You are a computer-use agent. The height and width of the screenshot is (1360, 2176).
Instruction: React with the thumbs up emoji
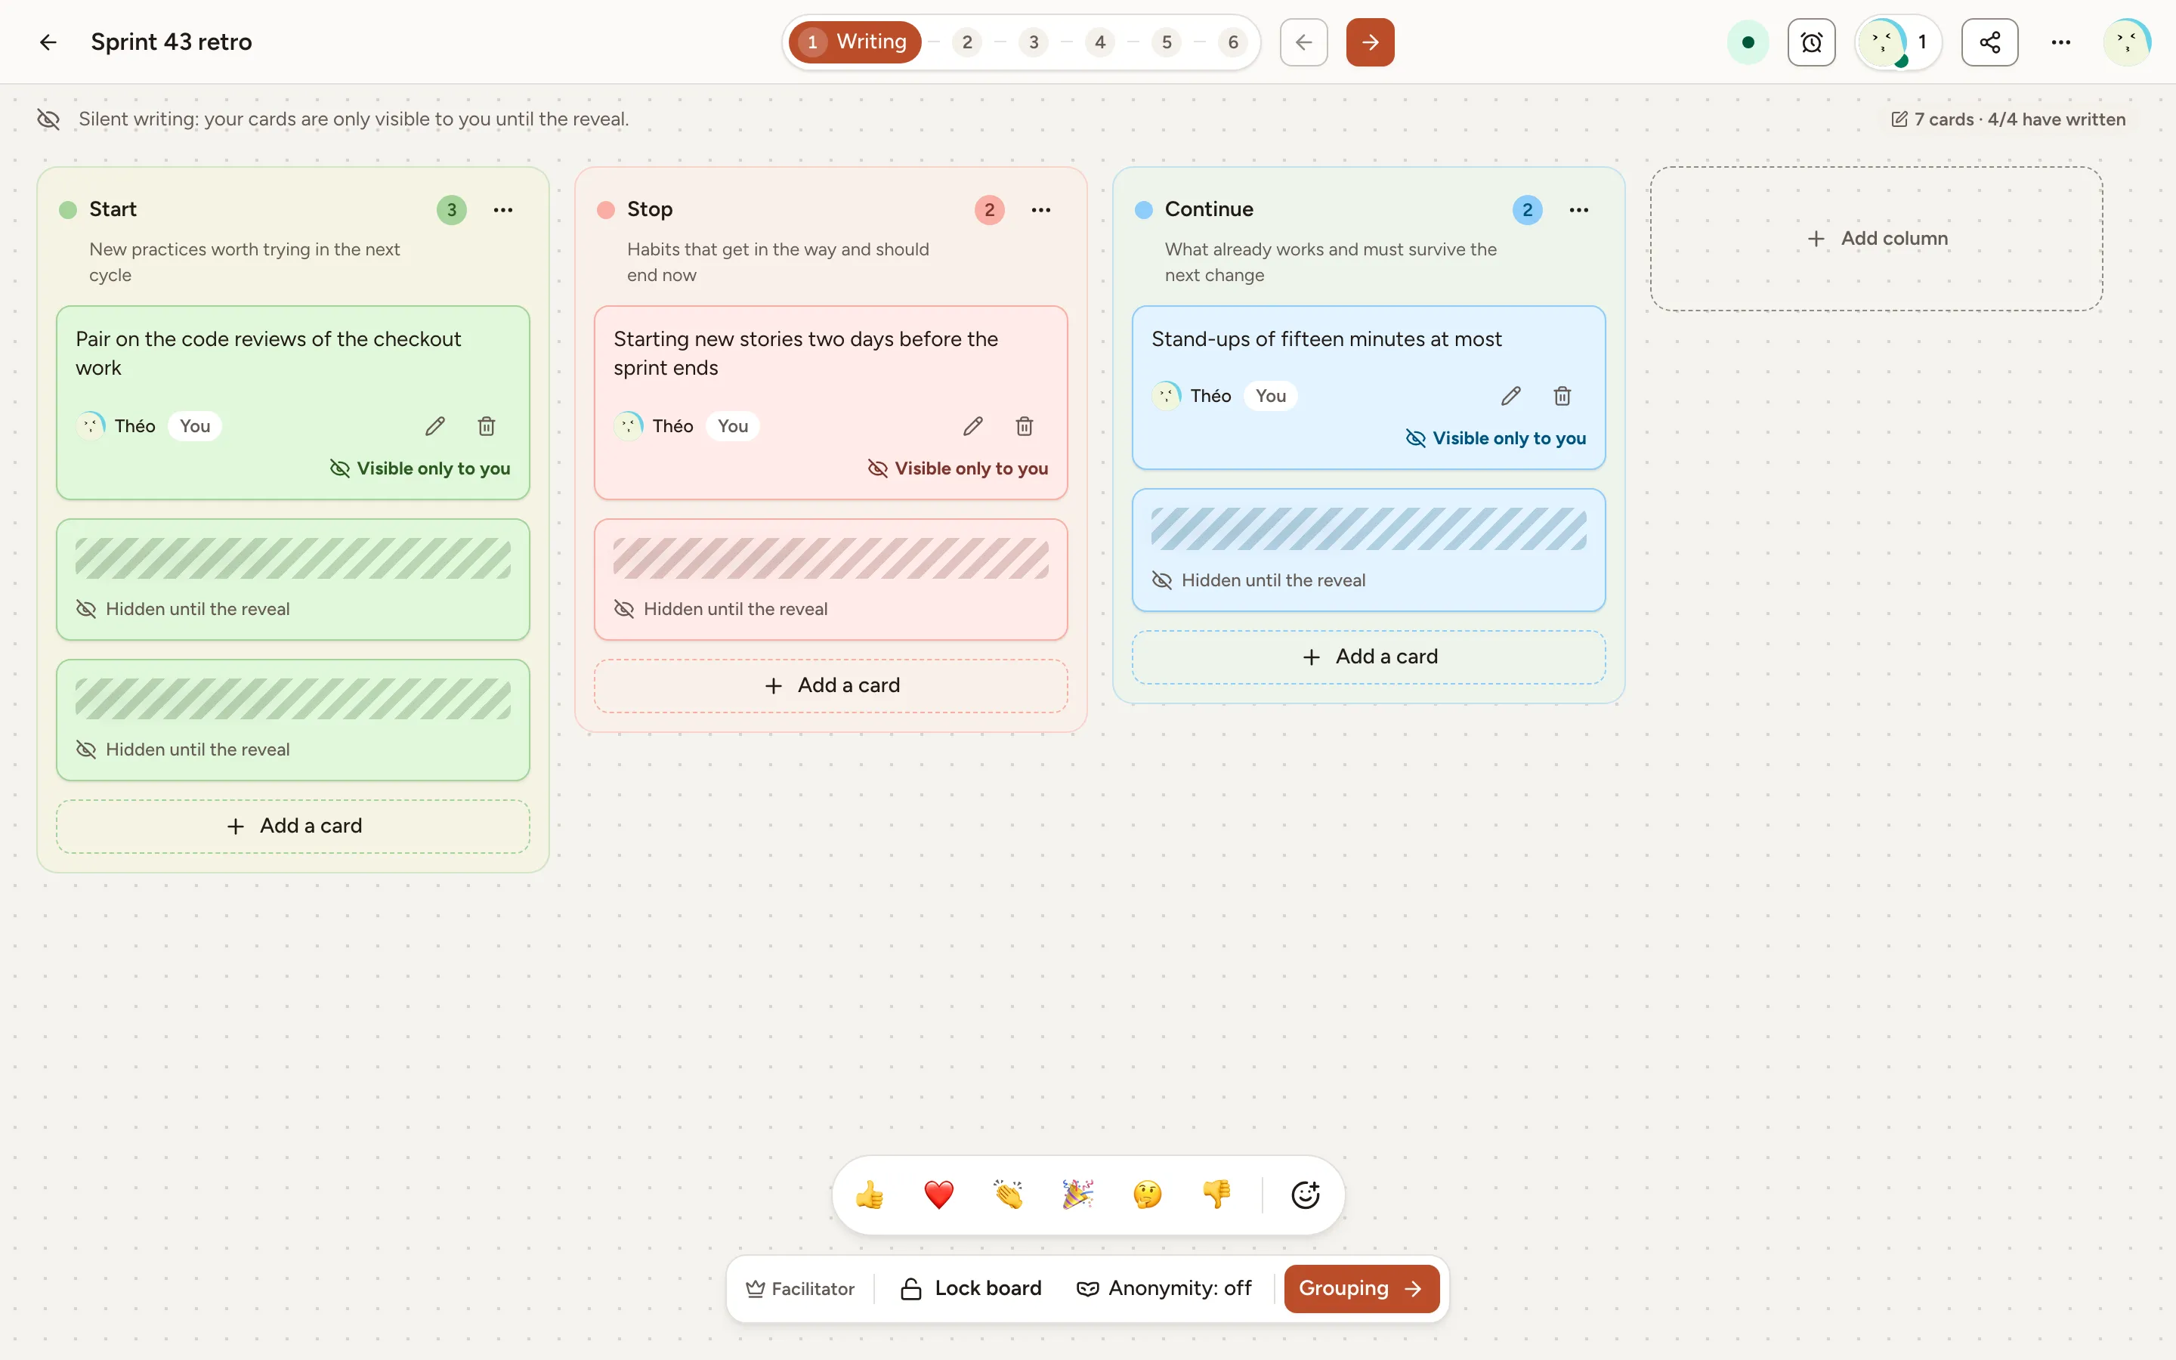pos(870,1195)
